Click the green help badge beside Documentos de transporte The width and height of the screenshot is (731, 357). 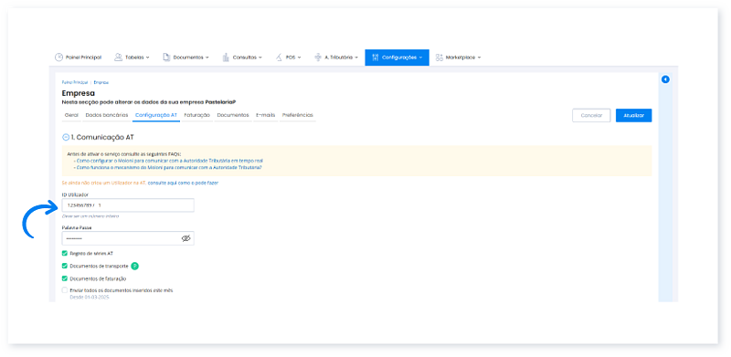pos(134,266)
